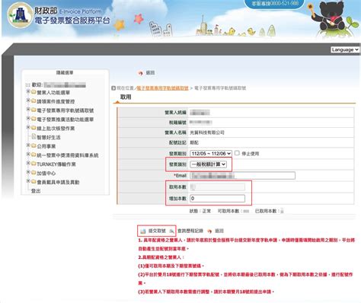Viewport: 361px width, 303px height.
Task: Click the company name 光貿科技有限公司
Action: (207, 132)
